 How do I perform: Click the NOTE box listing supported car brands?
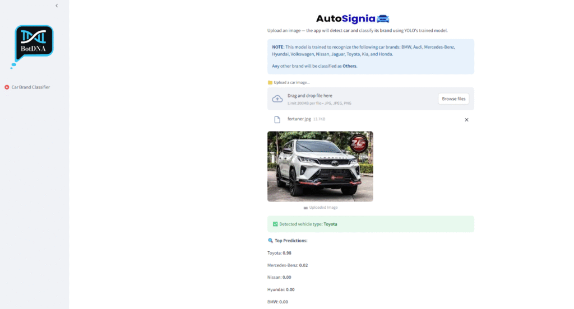371,57
